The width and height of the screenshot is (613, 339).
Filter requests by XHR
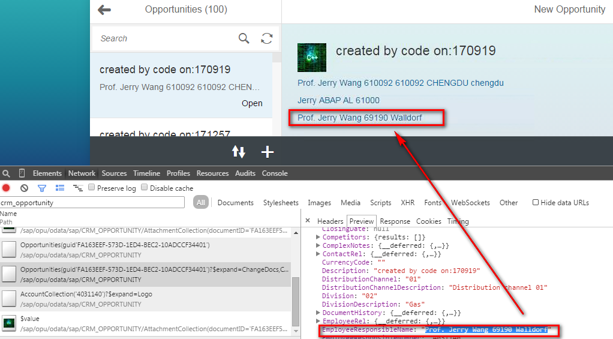click(408, 203)
